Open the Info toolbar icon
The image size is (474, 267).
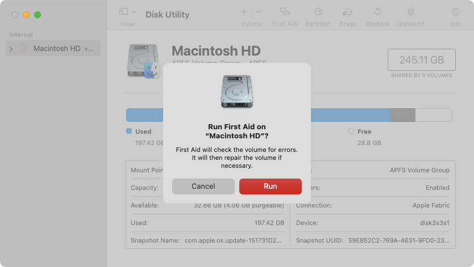[456, 12]
